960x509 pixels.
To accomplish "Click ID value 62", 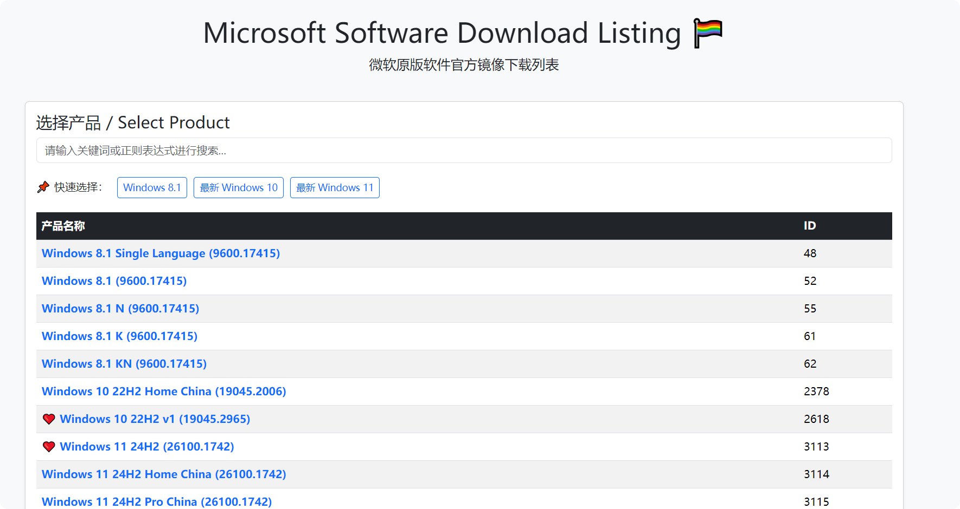I will 810,364.
